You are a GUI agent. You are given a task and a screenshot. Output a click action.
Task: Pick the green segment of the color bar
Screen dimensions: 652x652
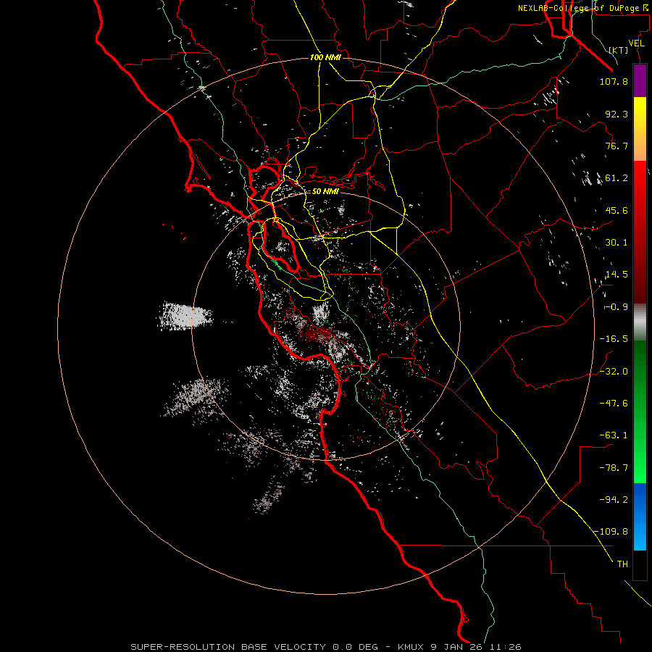tap(640, 411)
